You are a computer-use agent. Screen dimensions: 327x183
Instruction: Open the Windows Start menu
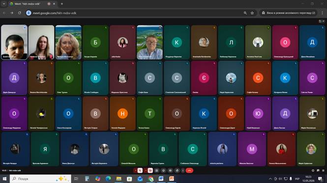[x=4, y=179]
